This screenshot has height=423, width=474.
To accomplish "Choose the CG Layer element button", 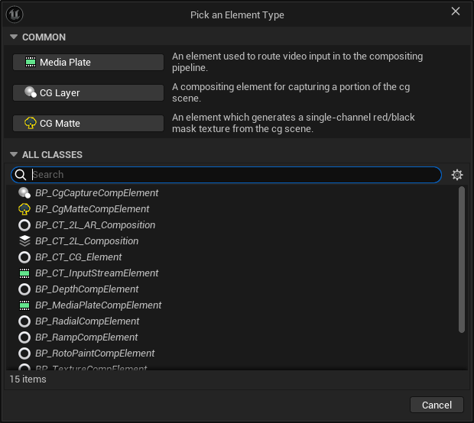I will [88, 93].
